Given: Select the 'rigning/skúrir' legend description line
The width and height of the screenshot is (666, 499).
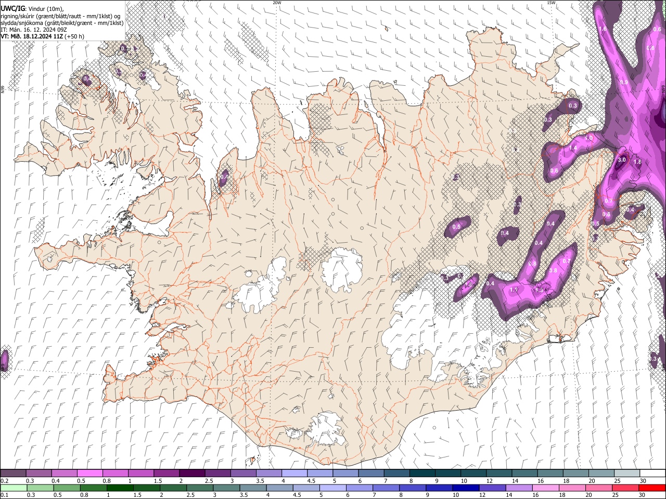Looking at the screenshot, I should 61,16.
